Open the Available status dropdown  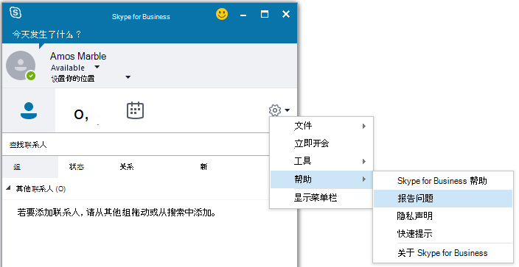(x=97, y=67)
